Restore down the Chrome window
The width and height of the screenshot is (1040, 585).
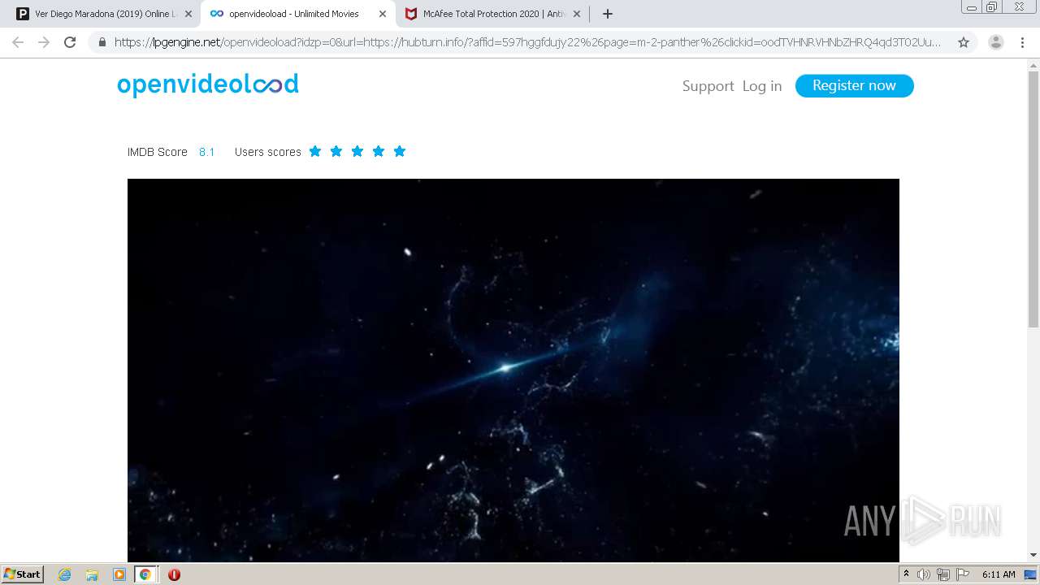992,6
